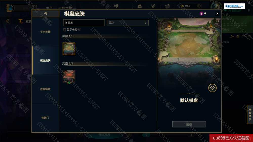Click the Clash winged icon in top bar

(116, 6)
